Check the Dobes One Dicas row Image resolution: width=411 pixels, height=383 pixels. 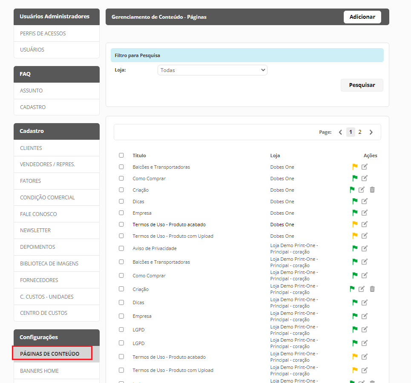pos(121,202)
